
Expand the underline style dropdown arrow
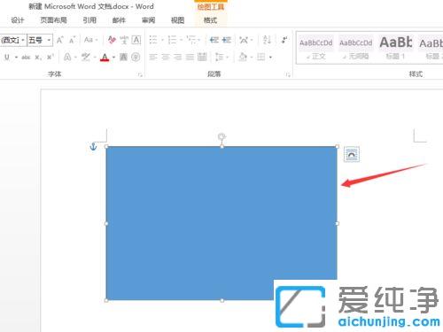(x=16, y=57)
